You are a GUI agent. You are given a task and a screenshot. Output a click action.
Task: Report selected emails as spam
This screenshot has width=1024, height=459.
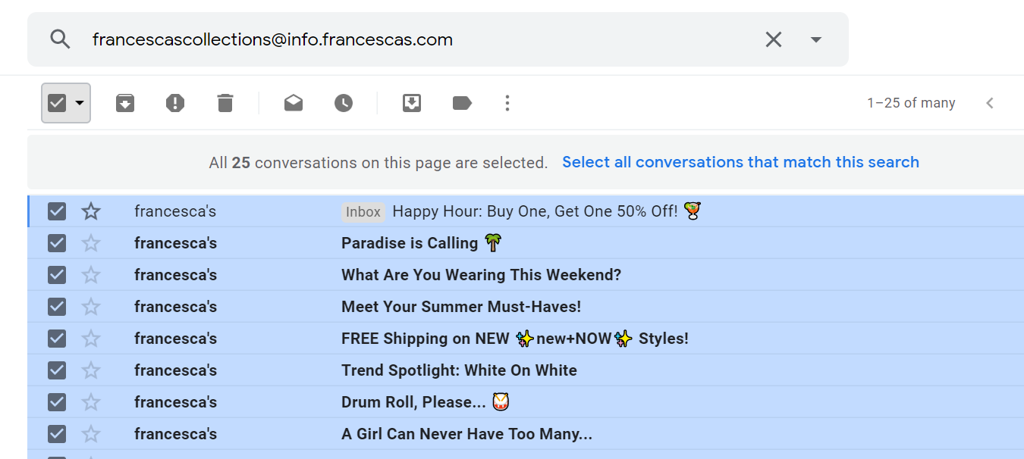coord(175,103)
